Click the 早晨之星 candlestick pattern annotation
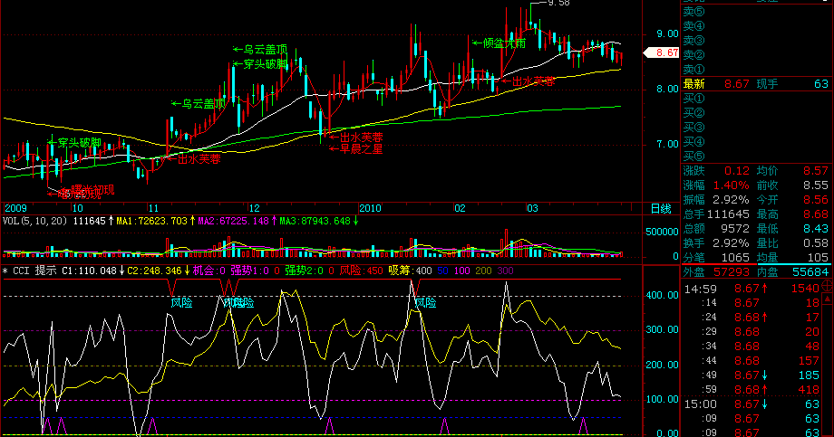The image size is (834, 437). 361,149
